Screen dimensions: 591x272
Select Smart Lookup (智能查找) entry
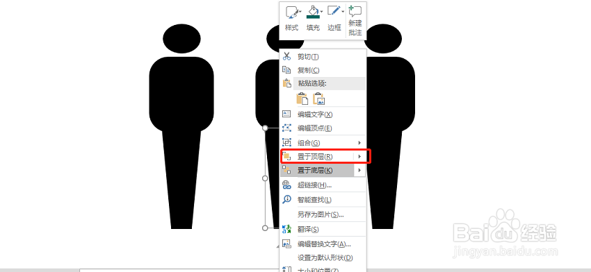[x=323, y=200]
